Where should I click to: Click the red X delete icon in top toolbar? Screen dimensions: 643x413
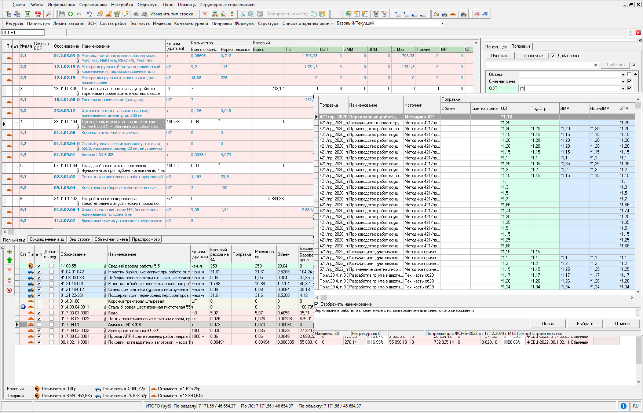point(205,14)
